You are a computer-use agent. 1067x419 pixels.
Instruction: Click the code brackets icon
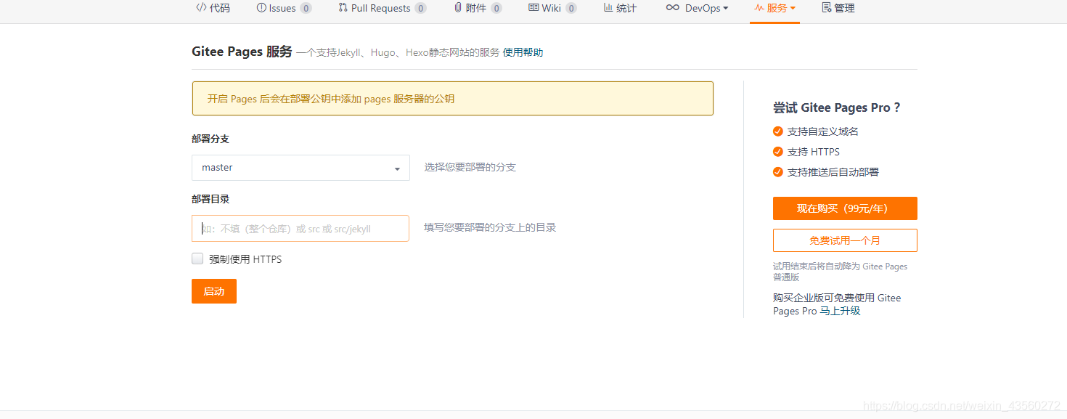(201, 8)
